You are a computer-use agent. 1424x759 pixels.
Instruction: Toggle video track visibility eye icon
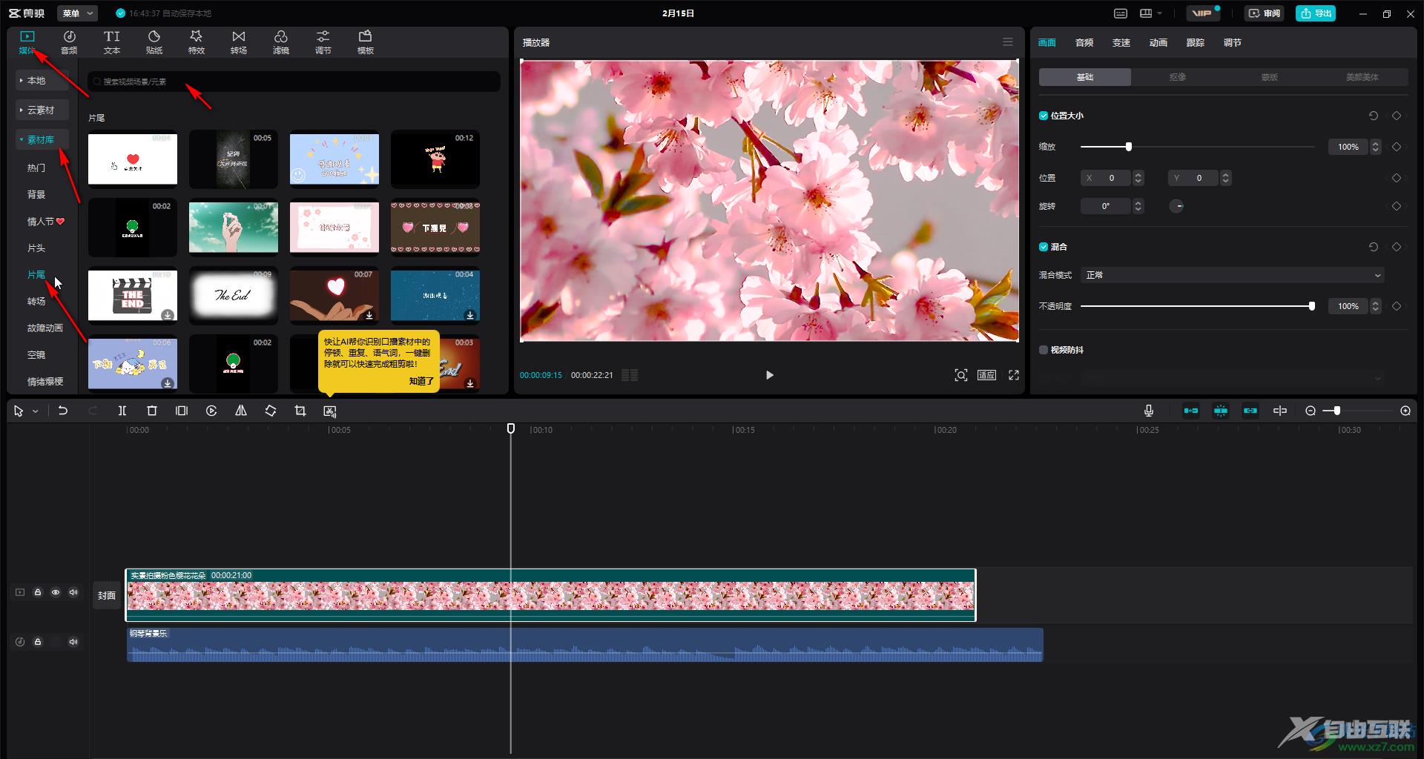[x=56, y=592]
